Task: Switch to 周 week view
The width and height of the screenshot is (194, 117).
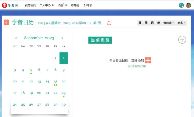Action: (x=146, y=23)
